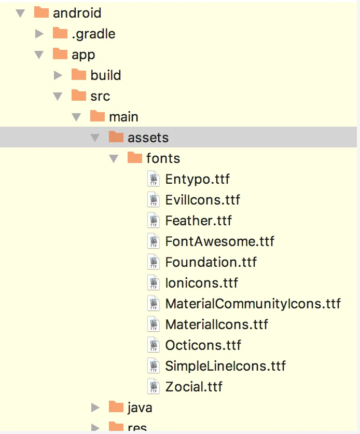Expand the java folder arrow
Screen dimensions: 360x434
click(95, 408)
